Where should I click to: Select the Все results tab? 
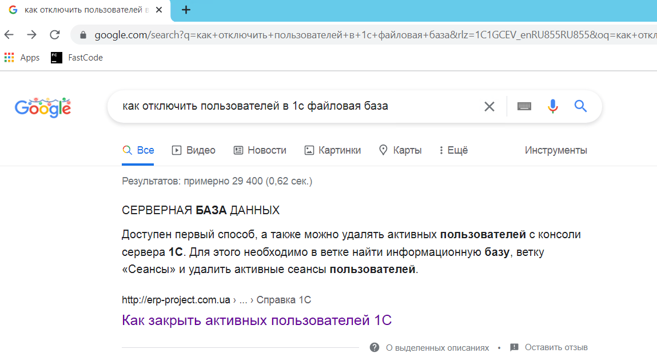coord(138,150)
